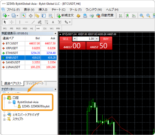
Task: Open the Profiles toolbar icon
Action: [x=14, y=15]
